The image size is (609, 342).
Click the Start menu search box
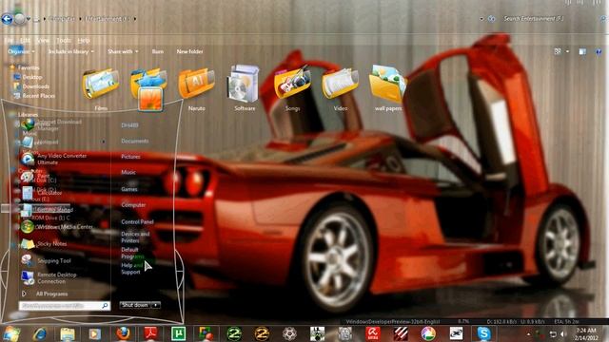tap(64, 306)
